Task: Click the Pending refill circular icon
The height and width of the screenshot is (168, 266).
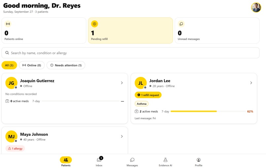Action: [x=94, y=24]
